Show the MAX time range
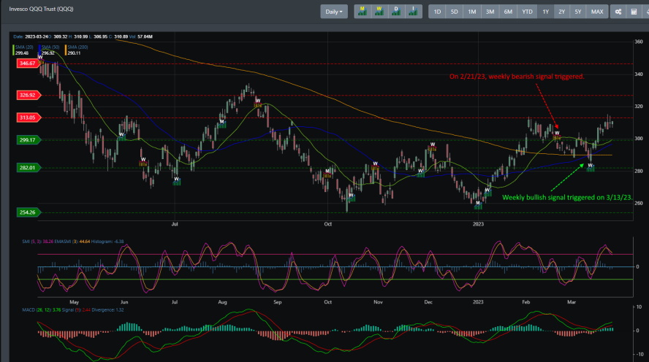 coord(597,12)
